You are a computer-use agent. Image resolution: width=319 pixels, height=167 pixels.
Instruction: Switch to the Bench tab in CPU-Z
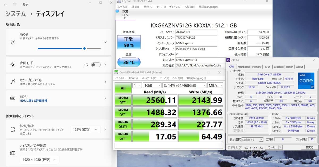289,66
